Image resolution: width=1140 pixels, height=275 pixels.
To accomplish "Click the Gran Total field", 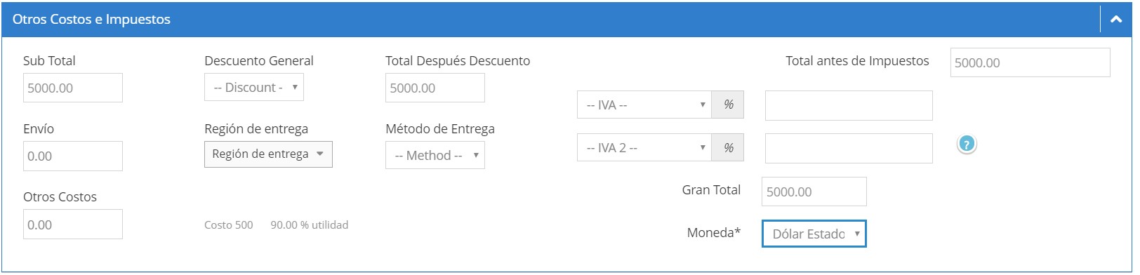I will coord(814,192).
